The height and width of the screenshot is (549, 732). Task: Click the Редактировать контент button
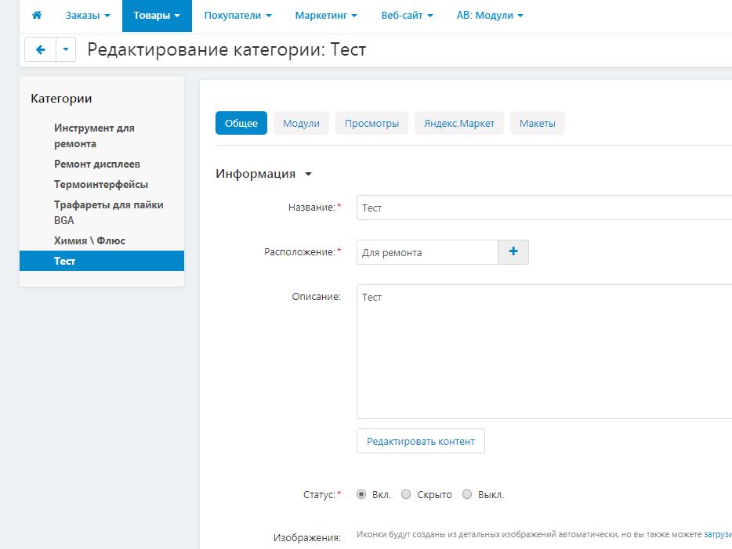point(421,441)
